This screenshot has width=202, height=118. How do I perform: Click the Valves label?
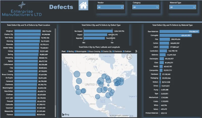pyautogui.click(x=156, y=109)
